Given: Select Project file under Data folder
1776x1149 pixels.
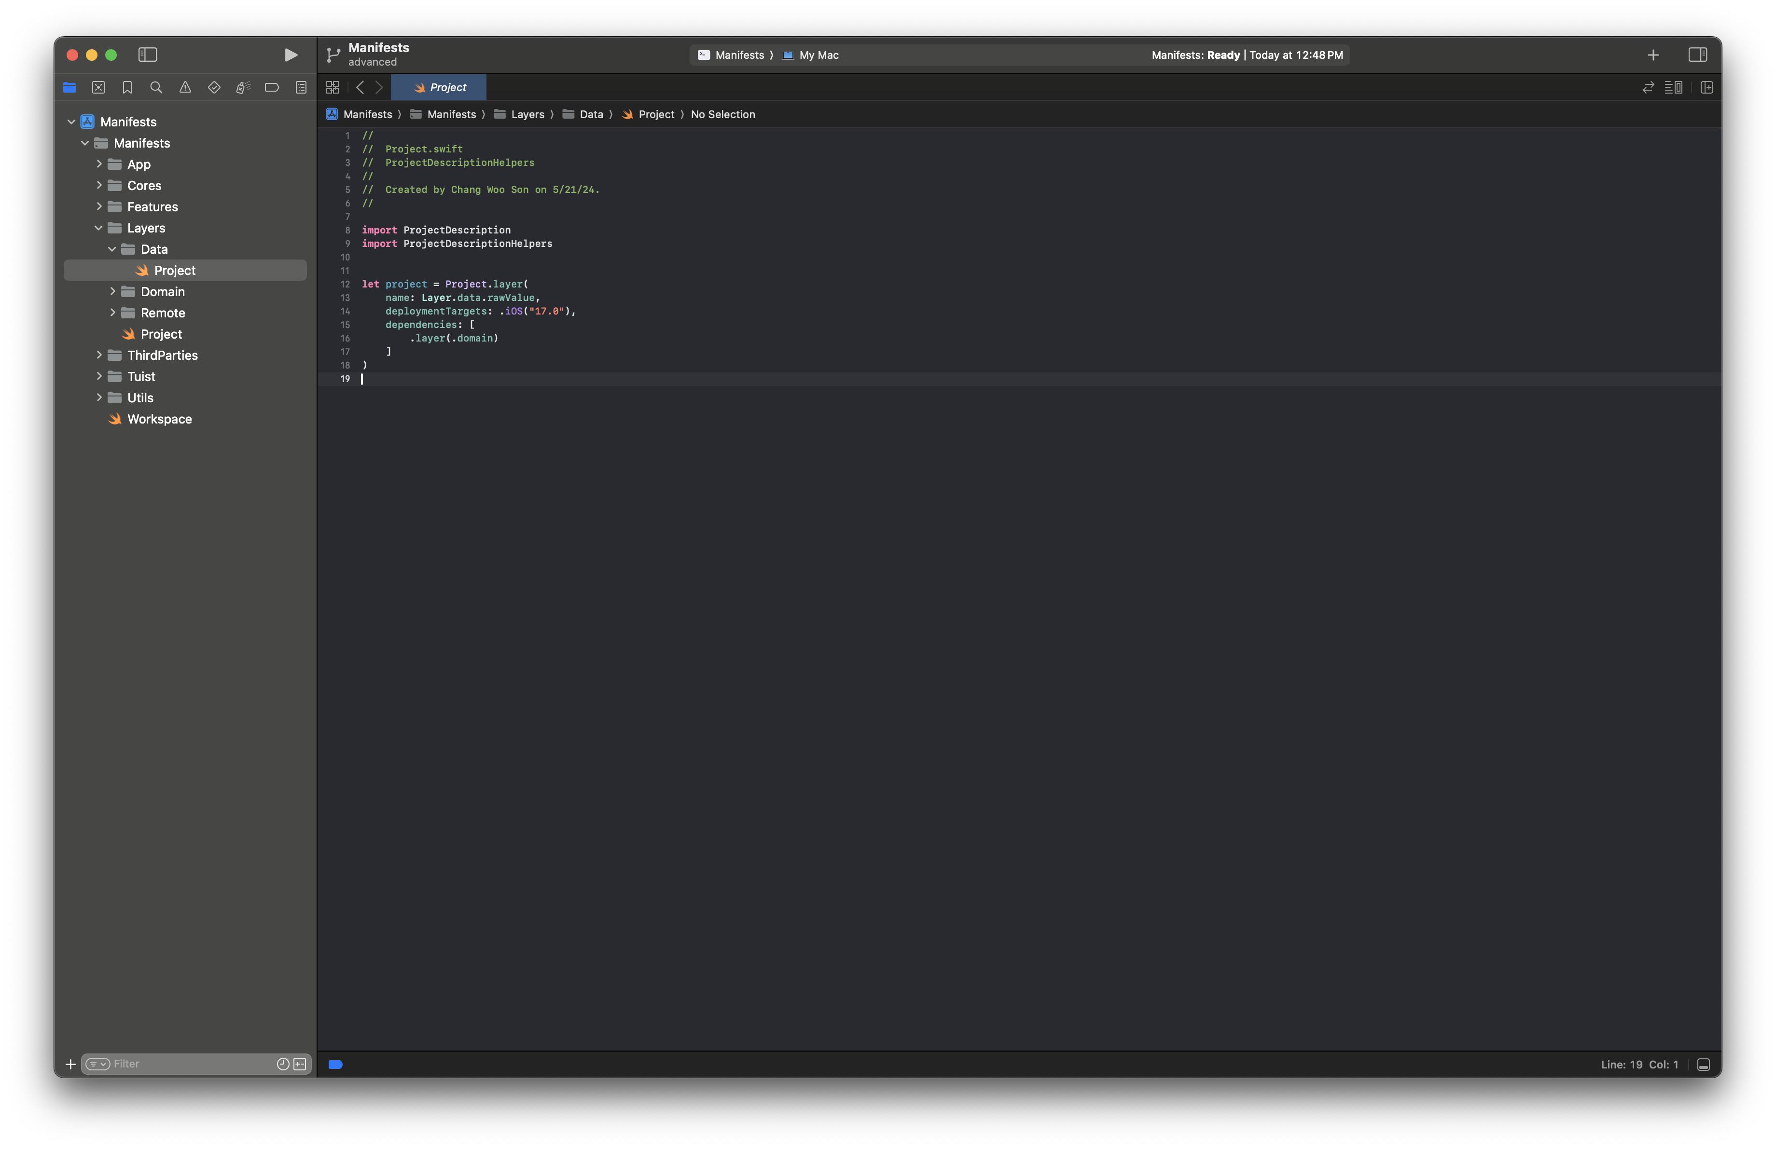Looking at the screenshot, I should pyautogui.click(x=185, y=270).
